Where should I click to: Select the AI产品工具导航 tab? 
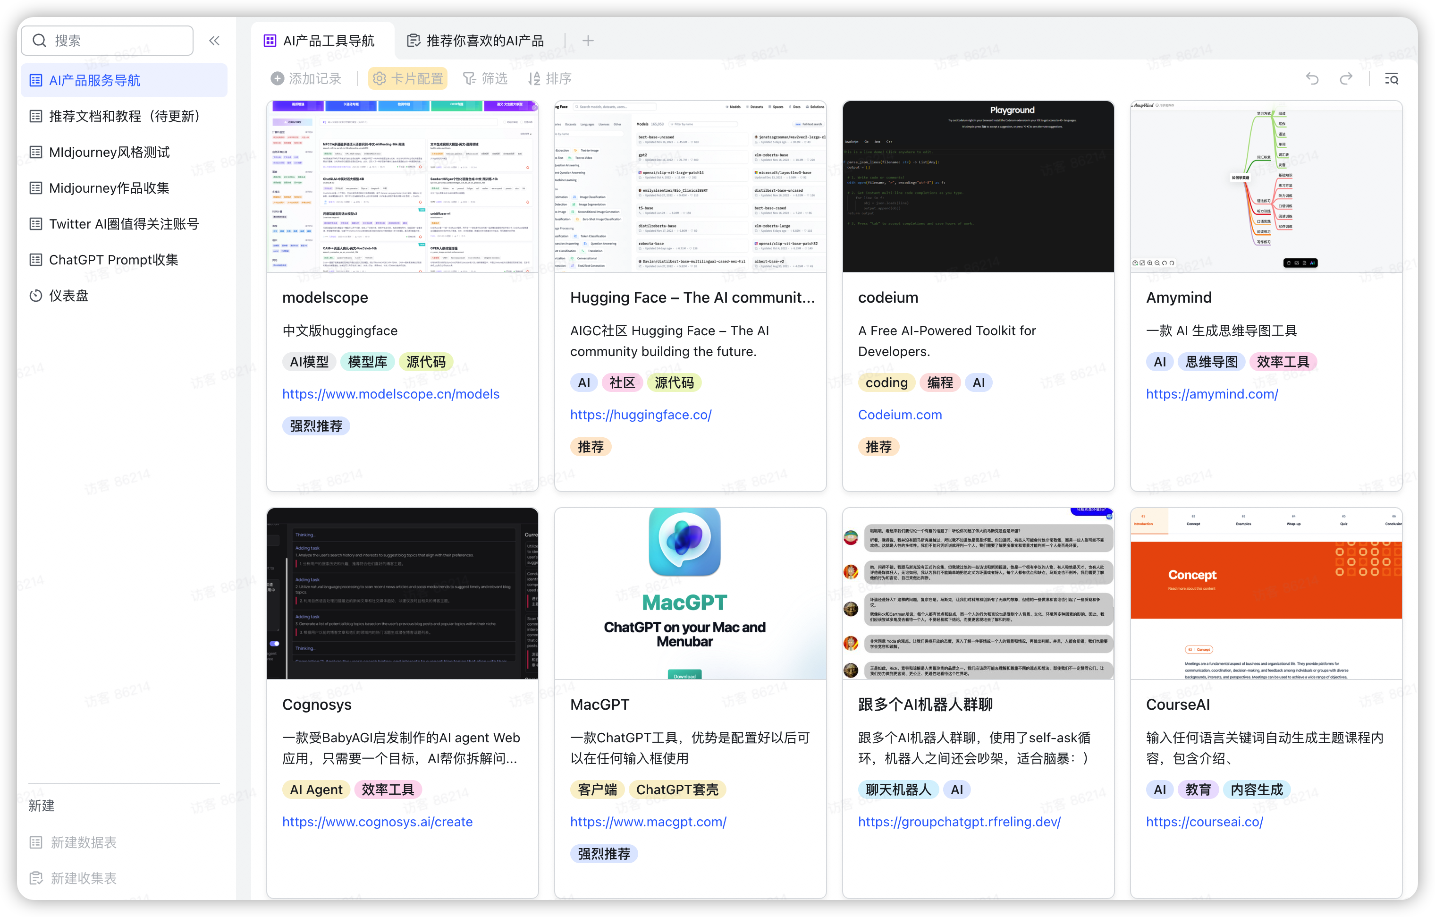(x=320, y=41)
